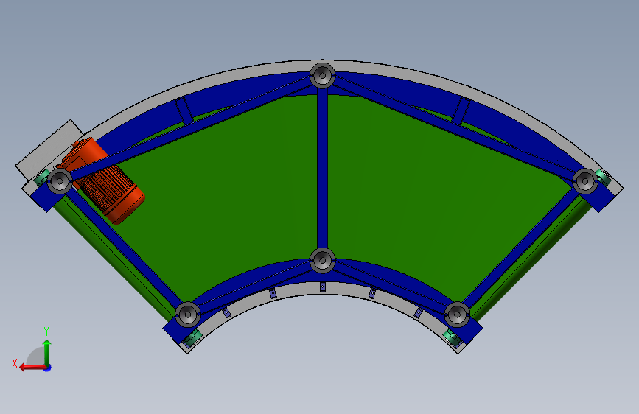Click the red X-axis arrow of the triad

[32, 368]
